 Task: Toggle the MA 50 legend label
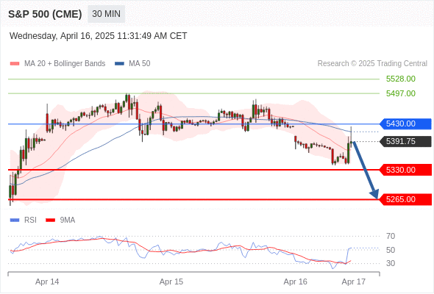coord(140,64)
